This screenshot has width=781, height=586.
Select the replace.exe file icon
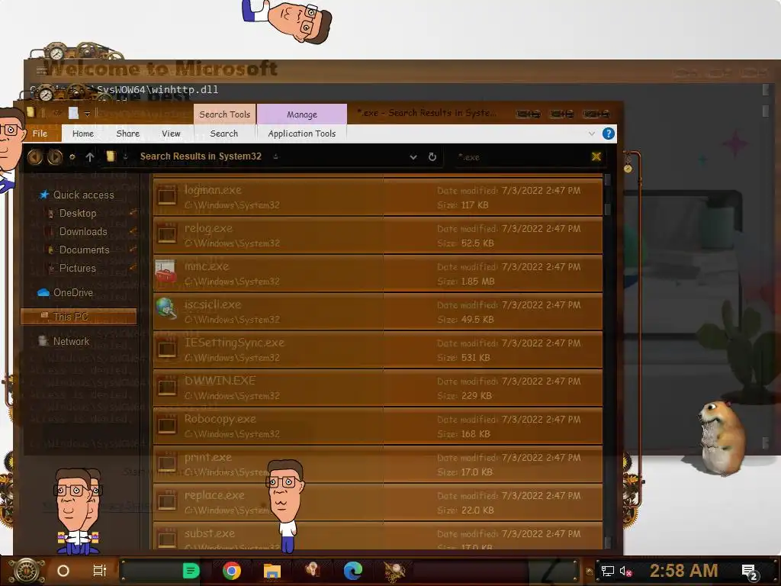167,502
